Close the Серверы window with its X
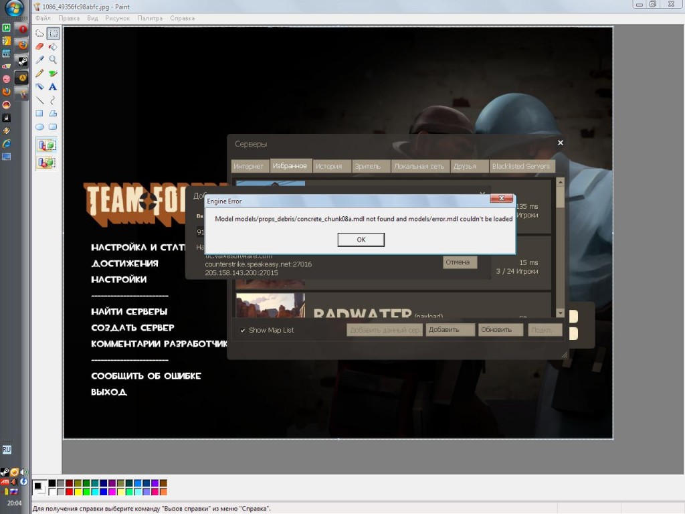This screenshot has width=685, height=514. [561, 143]
